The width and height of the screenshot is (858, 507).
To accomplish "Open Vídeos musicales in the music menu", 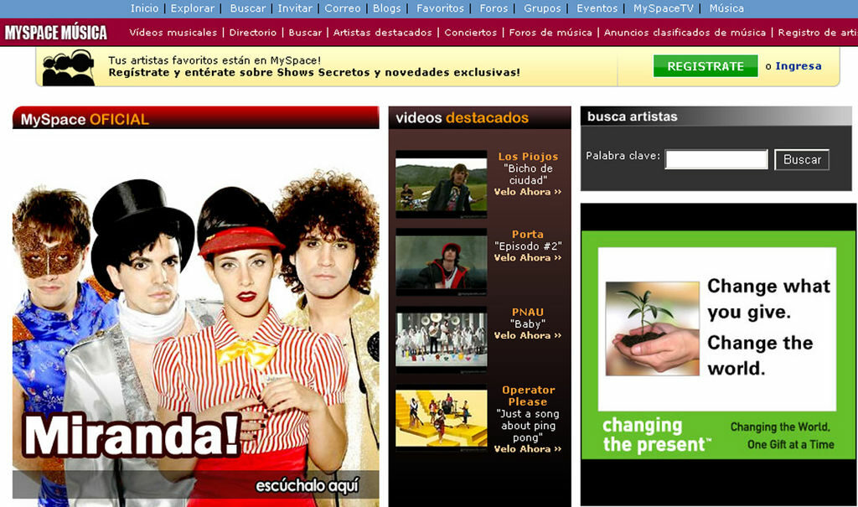I will click(173, 33).
